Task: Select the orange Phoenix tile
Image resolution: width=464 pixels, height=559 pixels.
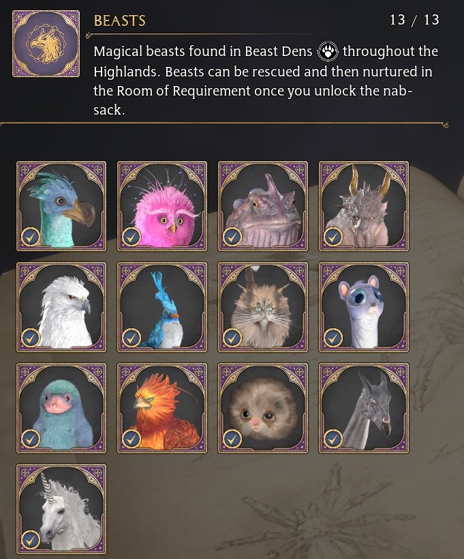Action: coord(162,408)
